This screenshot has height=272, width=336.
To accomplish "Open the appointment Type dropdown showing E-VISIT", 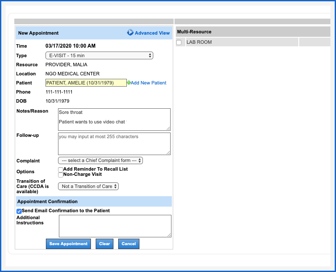I will tap(99, 55).
